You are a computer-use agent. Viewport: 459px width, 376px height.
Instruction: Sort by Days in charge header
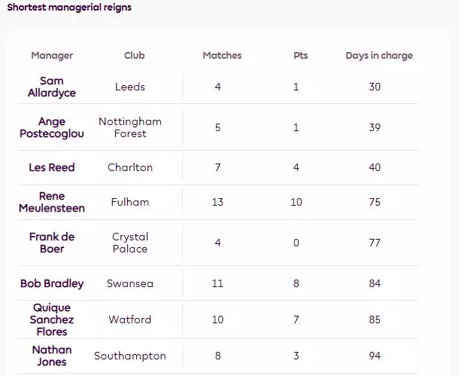point(378,56)
